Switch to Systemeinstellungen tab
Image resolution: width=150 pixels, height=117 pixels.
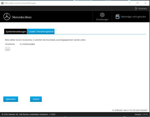coord(16,32)
